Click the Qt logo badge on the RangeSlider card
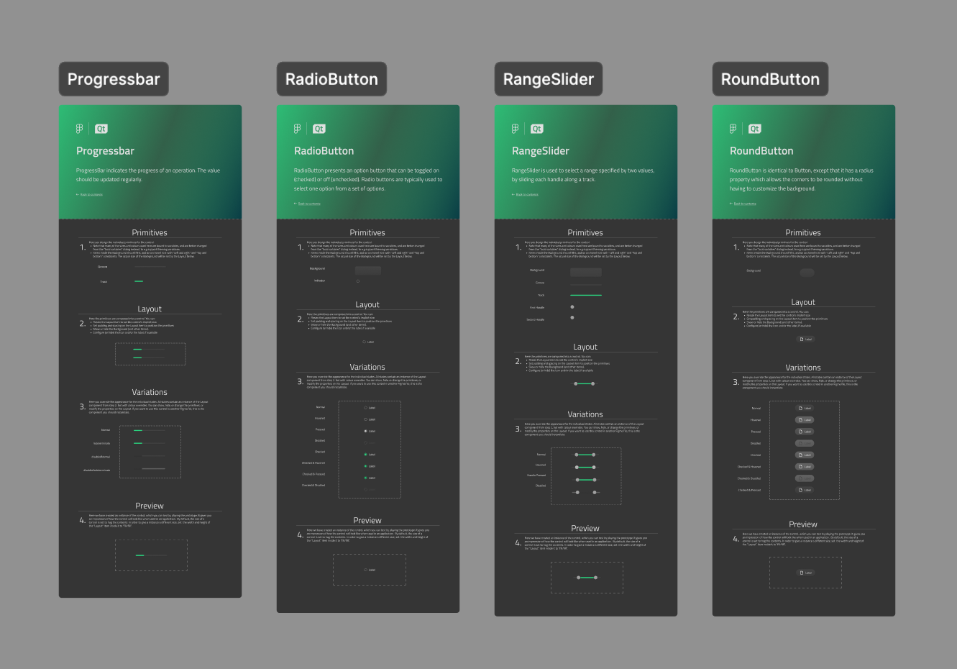957x669 pixels. coord(537,128)
